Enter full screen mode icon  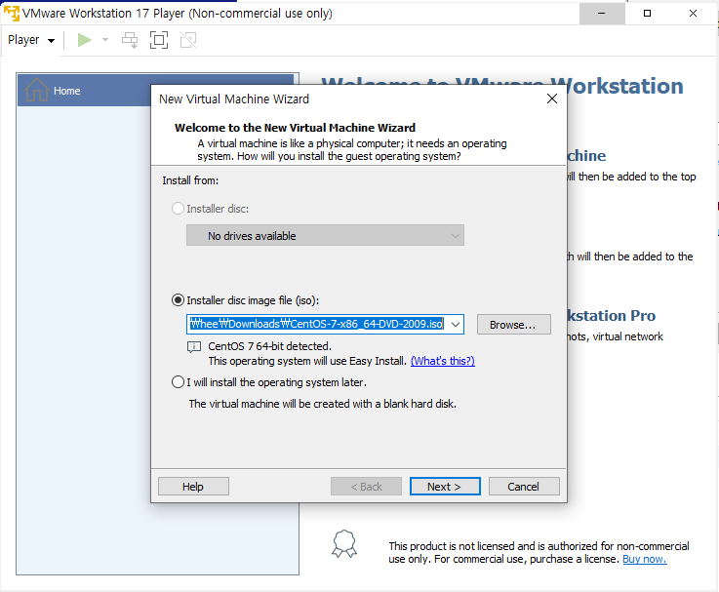point(159,40)
